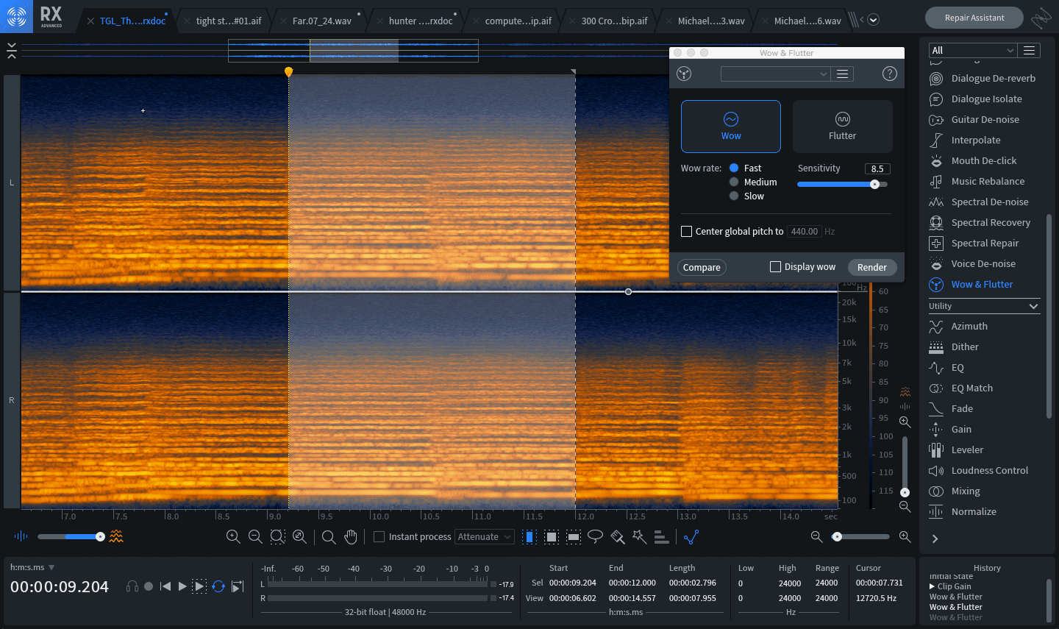Screen dimensions: 1059x629
Task: Select the Flutter mode button
Action: coord(843,127)
